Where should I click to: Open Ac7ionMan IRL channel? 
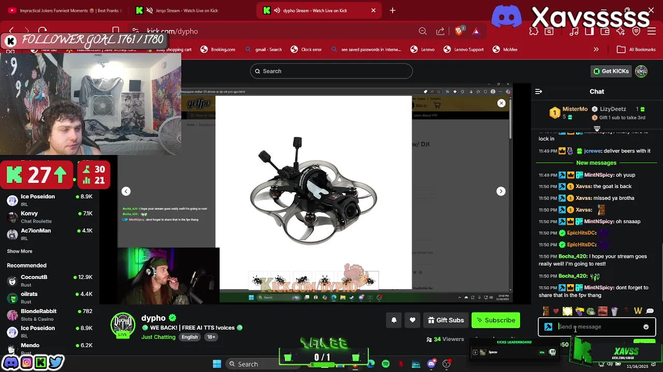[50, 234]
